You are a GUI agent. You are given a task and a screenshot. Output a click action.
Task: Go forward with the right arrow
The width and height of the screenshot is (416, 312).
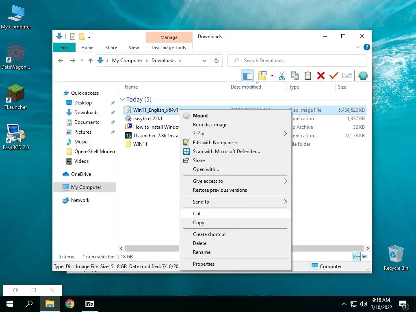72,61
